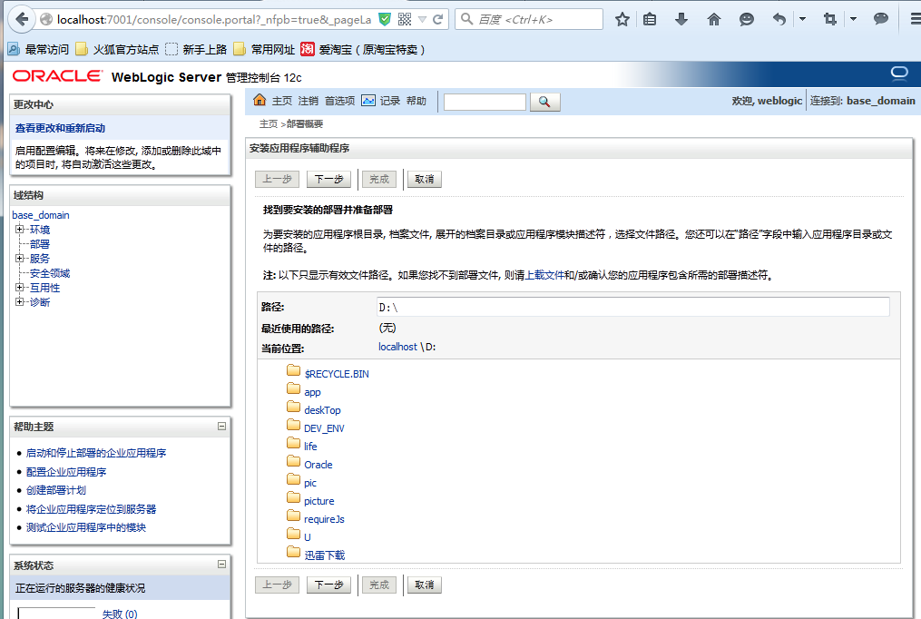
Task: Open 查看更改和重新启动 link
Action: (x=60, y=128)
